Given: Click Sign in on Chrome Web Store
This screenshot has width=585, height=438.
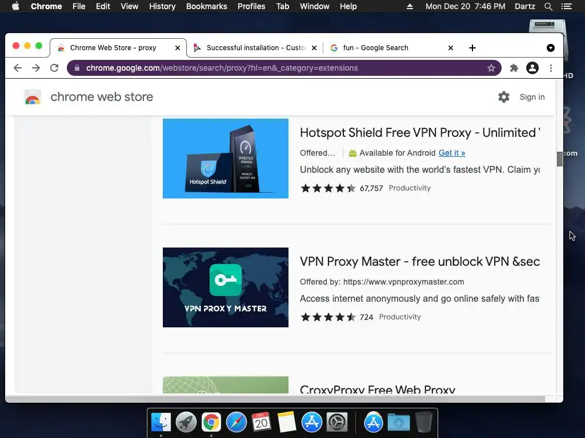Looking at the screenshot, I should (532, 97).
